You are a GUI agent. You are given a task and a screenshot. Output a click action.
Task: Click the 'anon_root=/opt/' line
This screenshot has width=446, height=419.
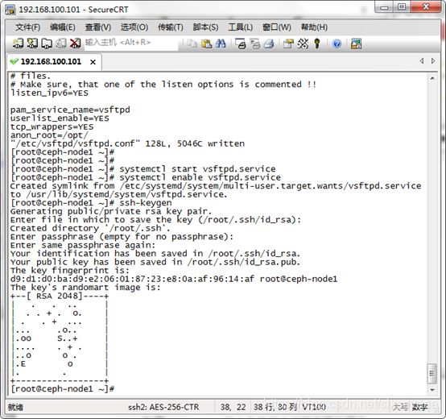49,135
